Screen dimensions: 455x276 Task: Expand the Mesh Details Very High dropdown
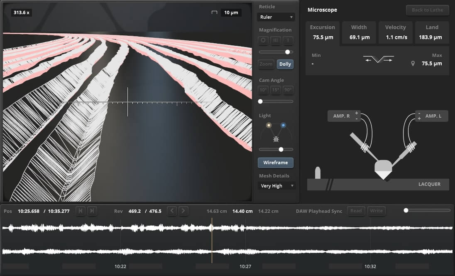(x=277, y=186)
